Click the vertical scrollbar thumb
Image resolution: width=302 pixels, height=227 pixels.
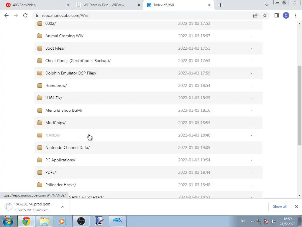(x=299, y=106)
